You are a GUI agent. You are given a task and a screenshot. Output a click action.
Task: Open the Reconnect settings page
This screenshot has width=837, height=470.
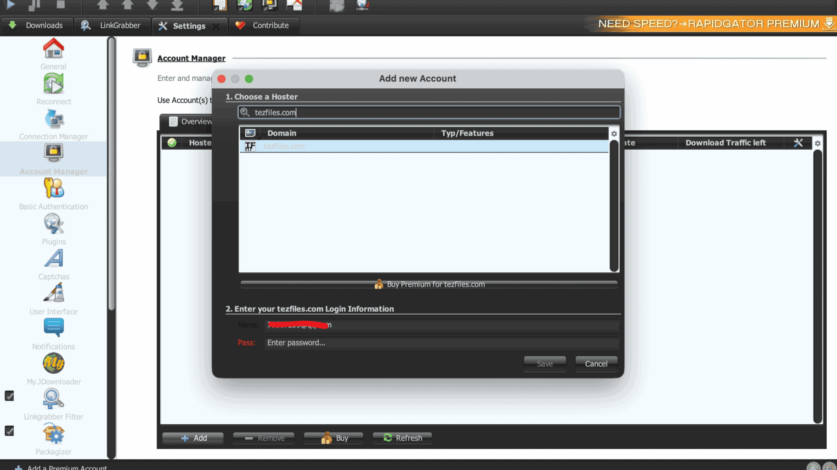pos(54,89)
